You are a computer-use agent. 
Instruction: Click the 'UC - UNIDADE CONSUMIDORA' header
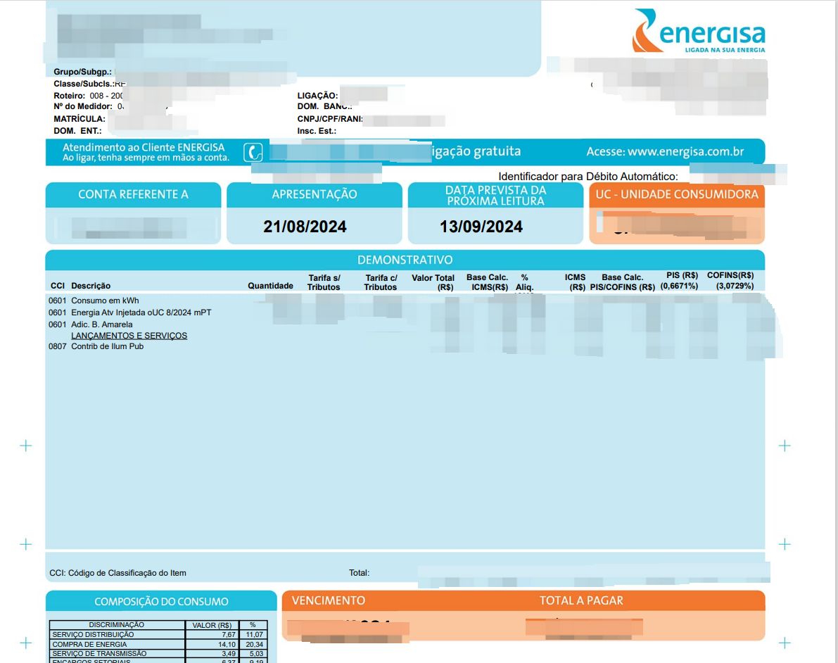pos(677,195)
